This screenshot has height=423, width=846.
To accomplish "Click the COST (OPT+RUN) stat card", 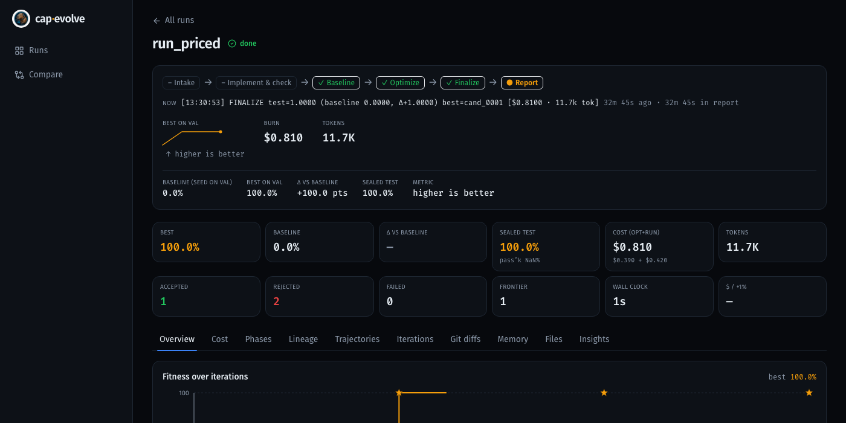I will point(659,247).
